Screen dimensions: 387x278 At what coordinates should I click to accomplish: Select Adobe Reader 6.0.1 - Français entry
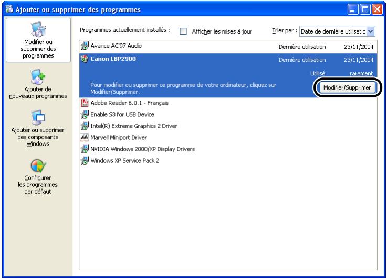click(129, 103)
